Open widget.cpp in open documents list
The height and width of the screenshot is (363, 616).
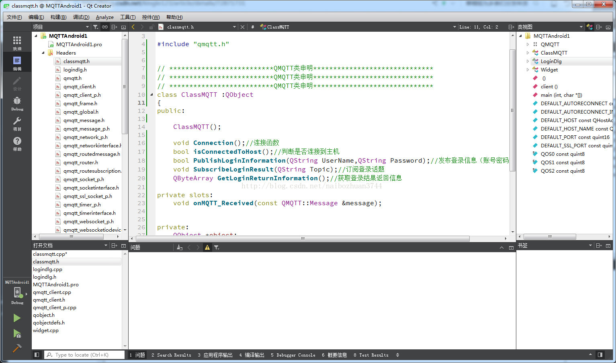coord(46,330)
